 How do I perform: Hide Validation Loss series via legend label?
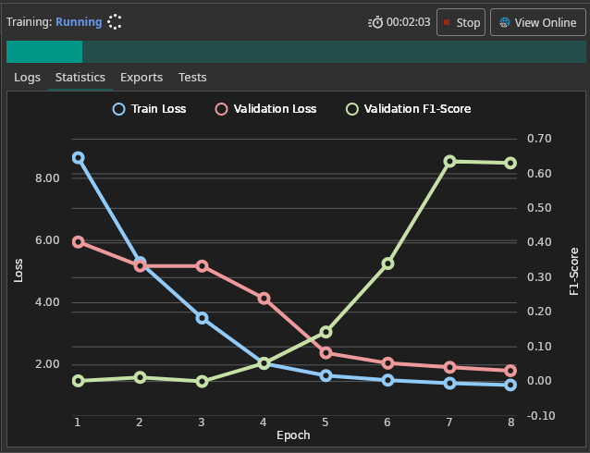point(275,109)
